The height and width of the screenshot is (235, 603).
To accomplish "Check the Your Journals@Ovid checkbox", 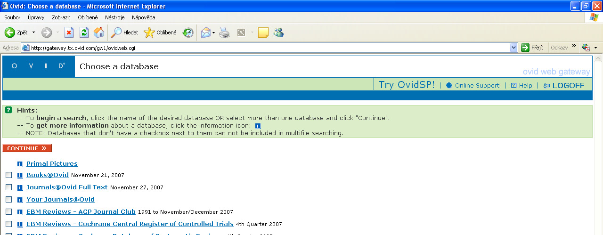I will (x=9, y=200).
